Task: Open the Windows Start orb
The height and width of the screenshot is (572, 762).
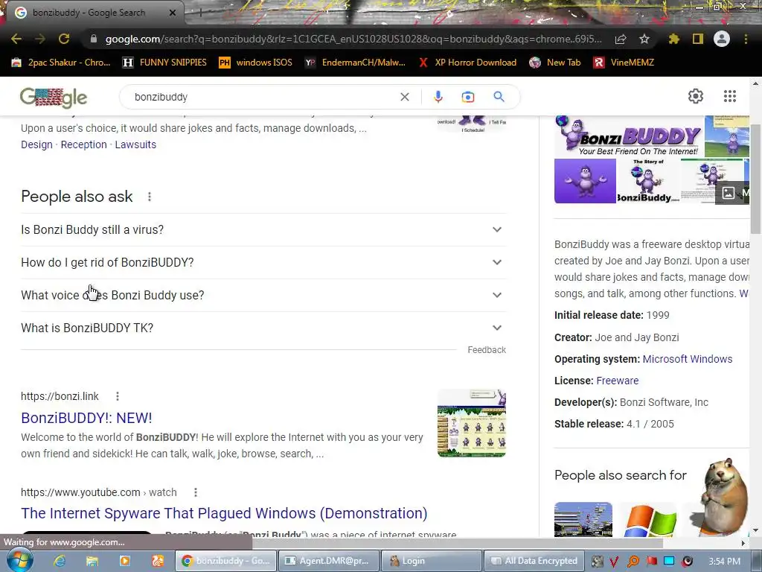Action: click(x=19, y=560)
